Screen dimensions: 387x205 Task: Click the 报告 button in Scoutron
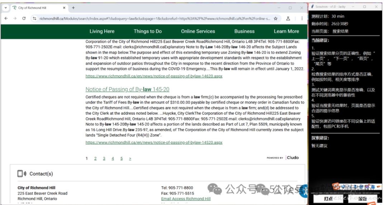363,199
